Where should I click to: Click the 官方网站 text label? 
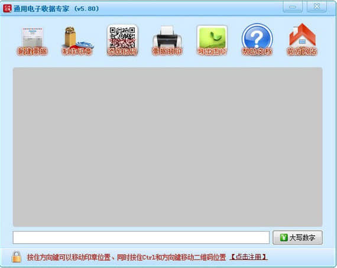(302, 52)
